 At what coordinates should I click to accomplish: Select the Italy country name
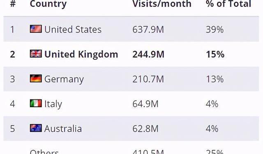[x=53, y=104]
